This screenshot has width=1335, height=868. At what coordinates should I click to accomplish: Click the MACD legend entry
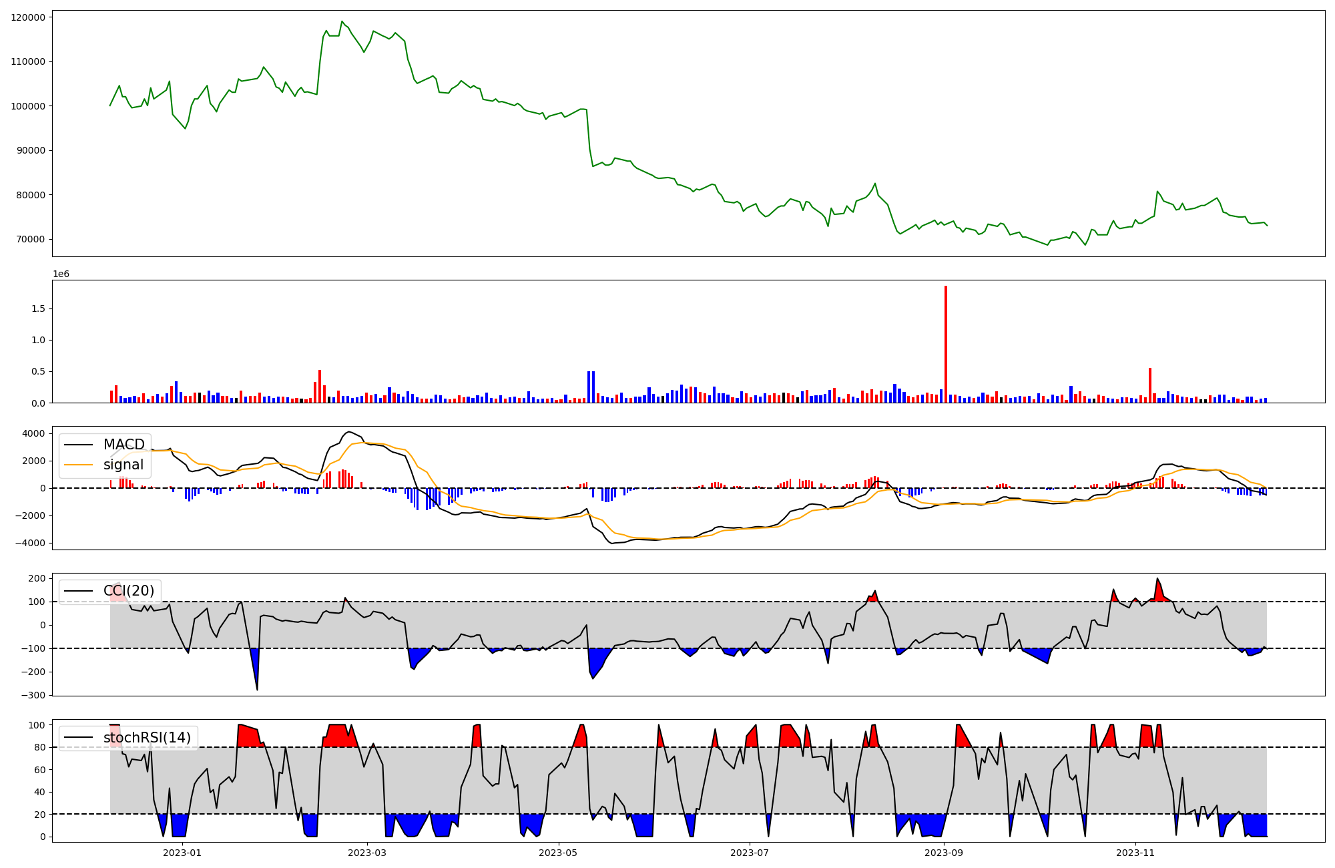coord(123,445)
